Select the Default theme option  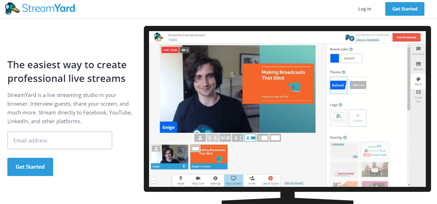click(x=338, y=85)
